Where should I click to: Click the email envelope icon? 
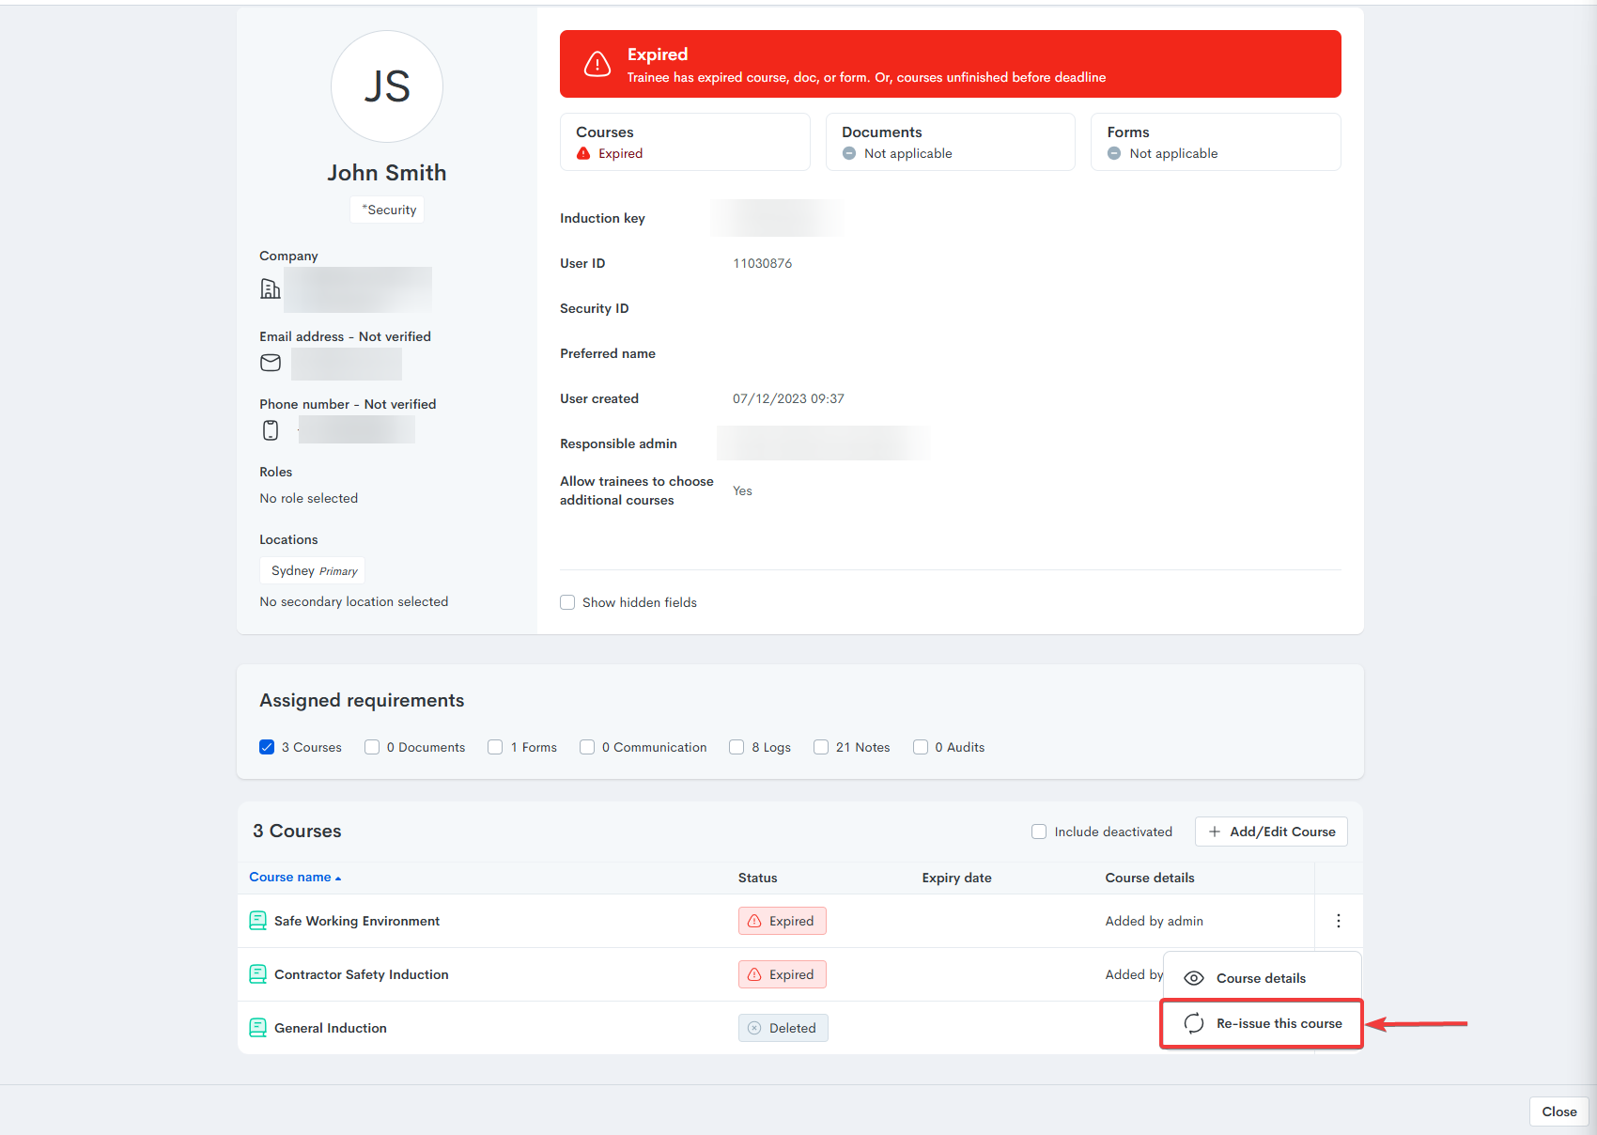[x=271, y=363]
